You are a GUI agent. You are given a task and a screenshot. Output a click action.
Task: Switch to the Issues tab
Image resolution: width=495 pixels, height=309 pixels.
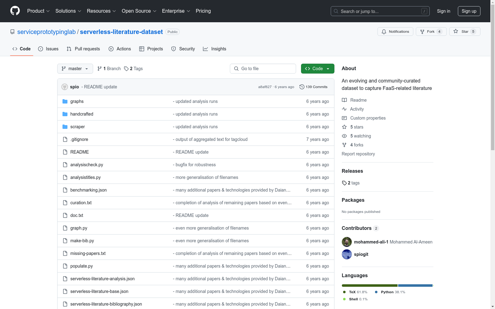[x=48, y=49]
